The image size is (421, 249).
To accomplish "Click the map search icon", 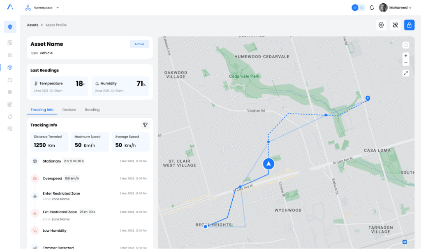I will point(406,45).
